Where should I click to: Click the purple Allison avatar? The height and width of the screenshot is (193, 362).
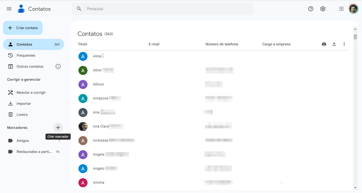[83, 84]
